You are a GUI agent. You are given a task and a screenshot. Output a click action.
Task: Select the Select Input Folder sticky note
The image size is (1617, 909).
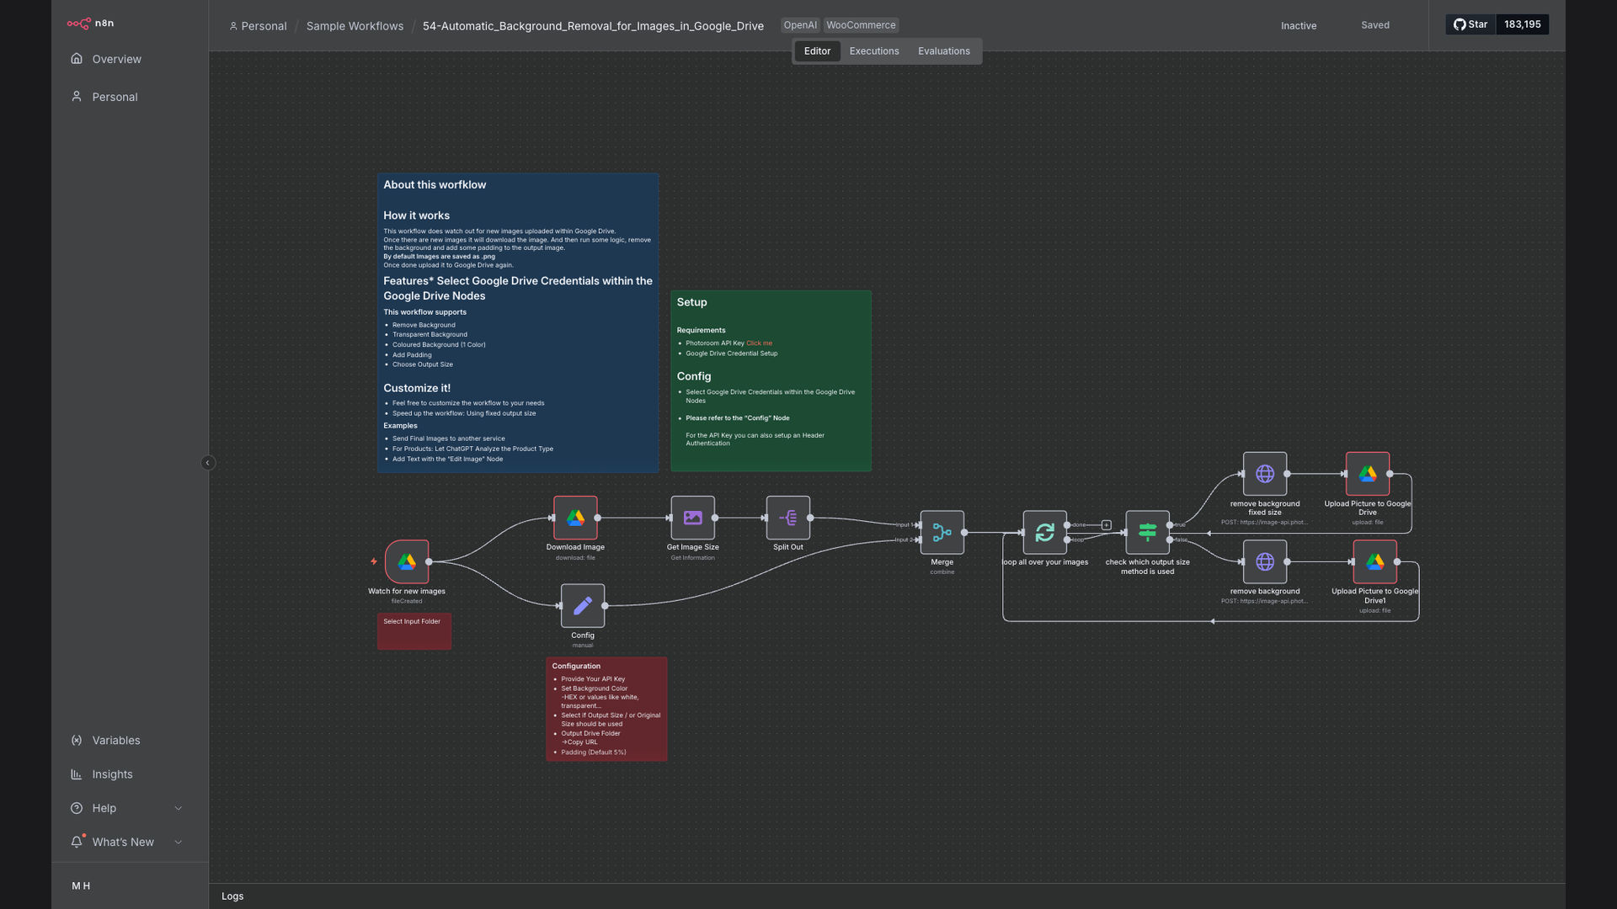pyautogui.click(x=414, y=631)
